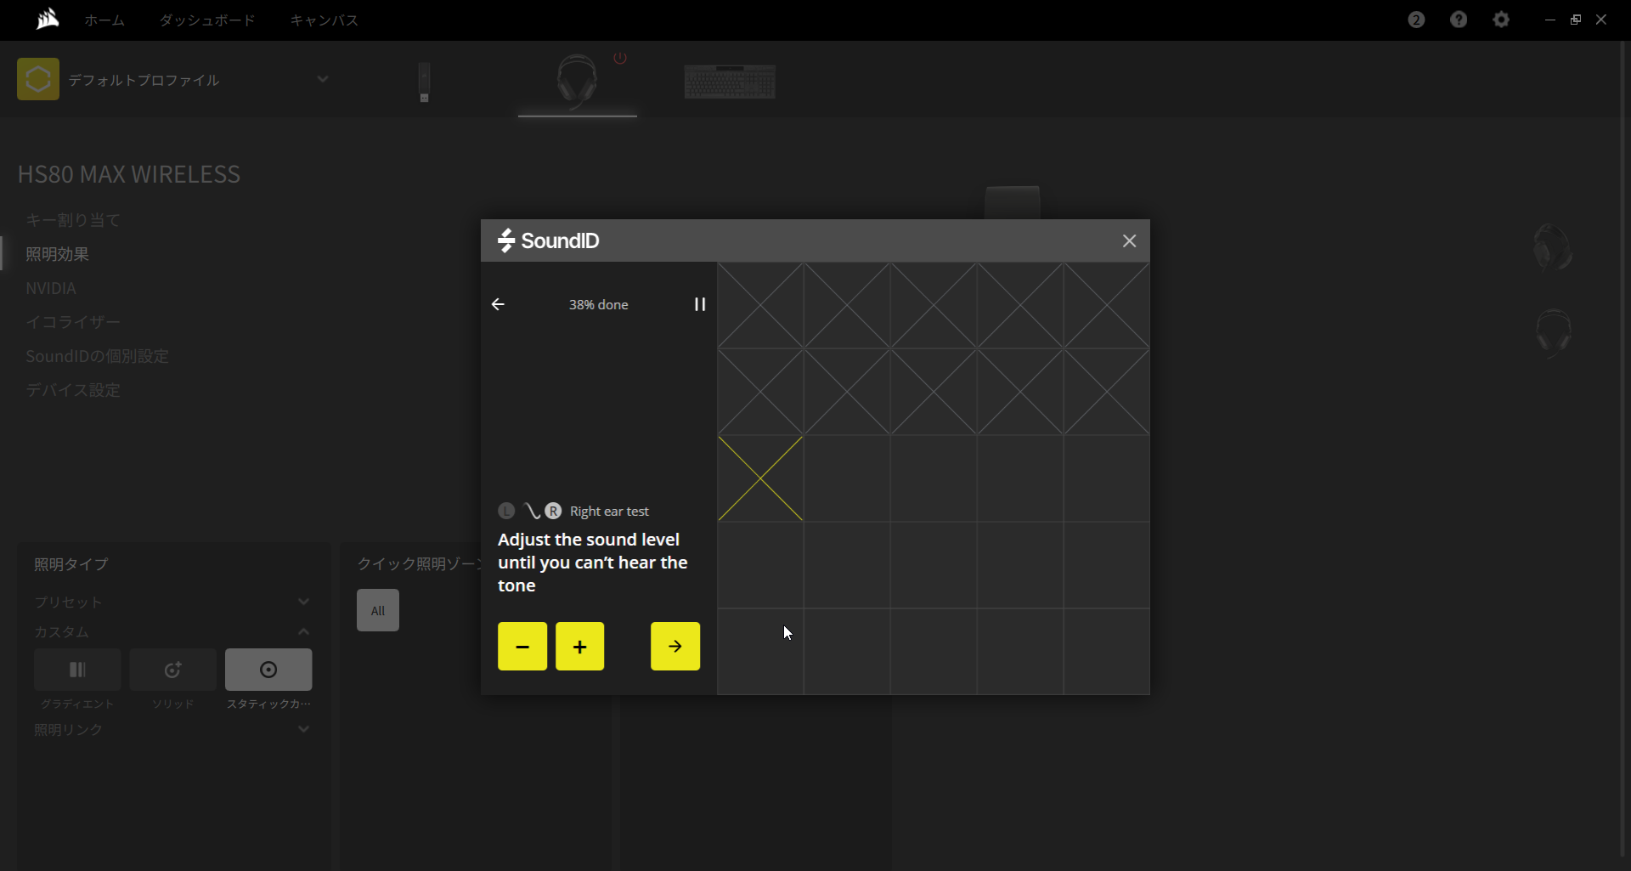Open the キャンバス tab
Viewport: 1631px width, 871px height.
point(325,20)
